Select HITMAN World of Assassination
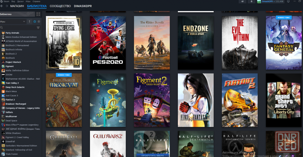303x157 pixels. click(21, 41)
